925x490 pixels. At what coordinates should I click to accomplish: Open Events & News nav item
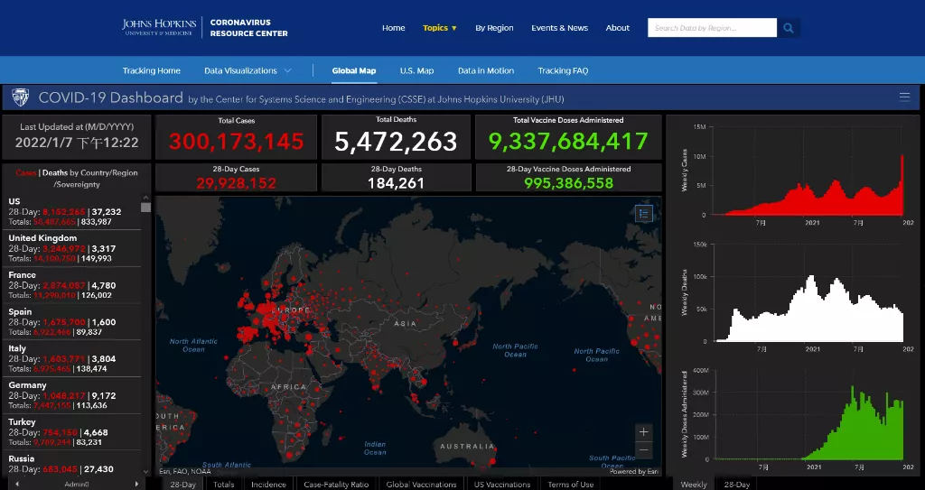[559, 28]
